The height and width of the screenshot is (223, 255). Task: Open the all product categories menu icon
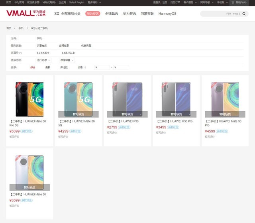point(57,14)
